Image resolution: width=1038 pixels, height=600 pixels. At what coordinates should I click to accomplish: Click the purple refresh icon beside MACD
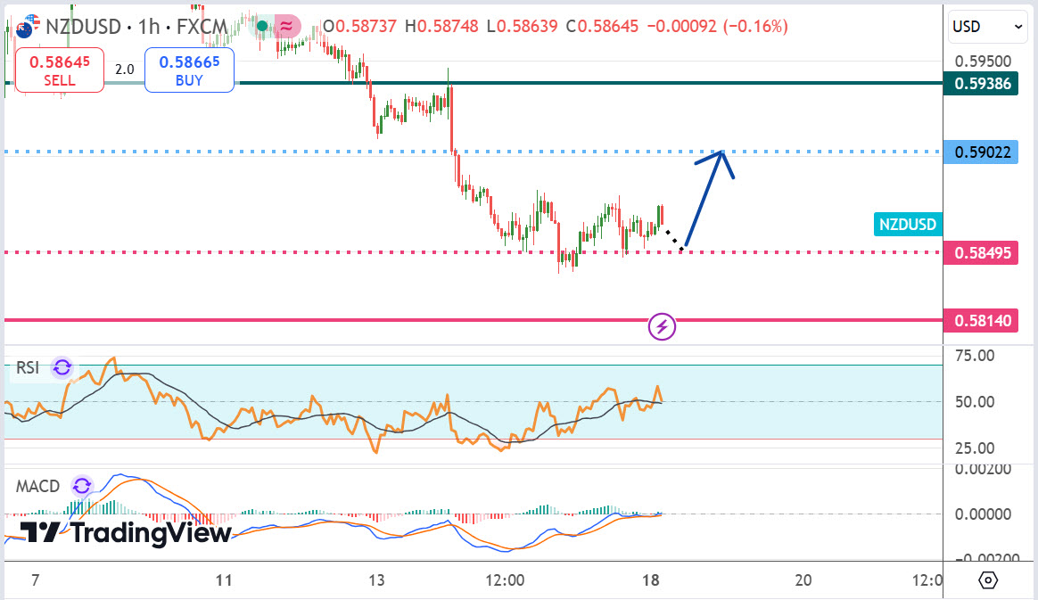click(82, 486)
